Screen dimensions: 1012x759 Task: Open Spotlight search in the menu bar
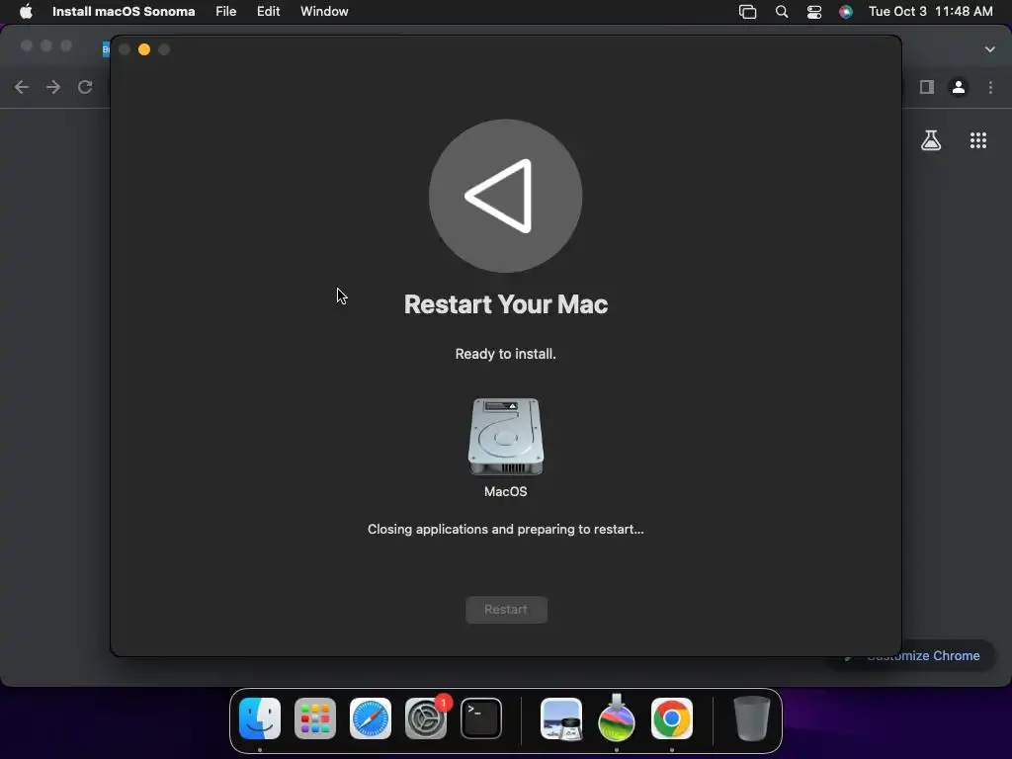tap(782, 12)
